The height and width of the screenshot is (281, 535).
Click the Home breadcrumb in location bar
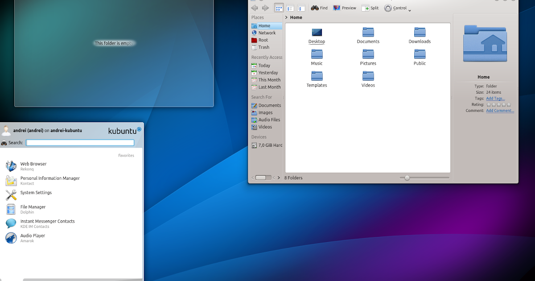coord(296,18)
